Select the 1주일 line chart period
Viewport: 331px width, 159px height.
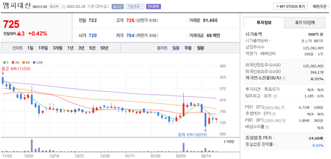point(43,48)
